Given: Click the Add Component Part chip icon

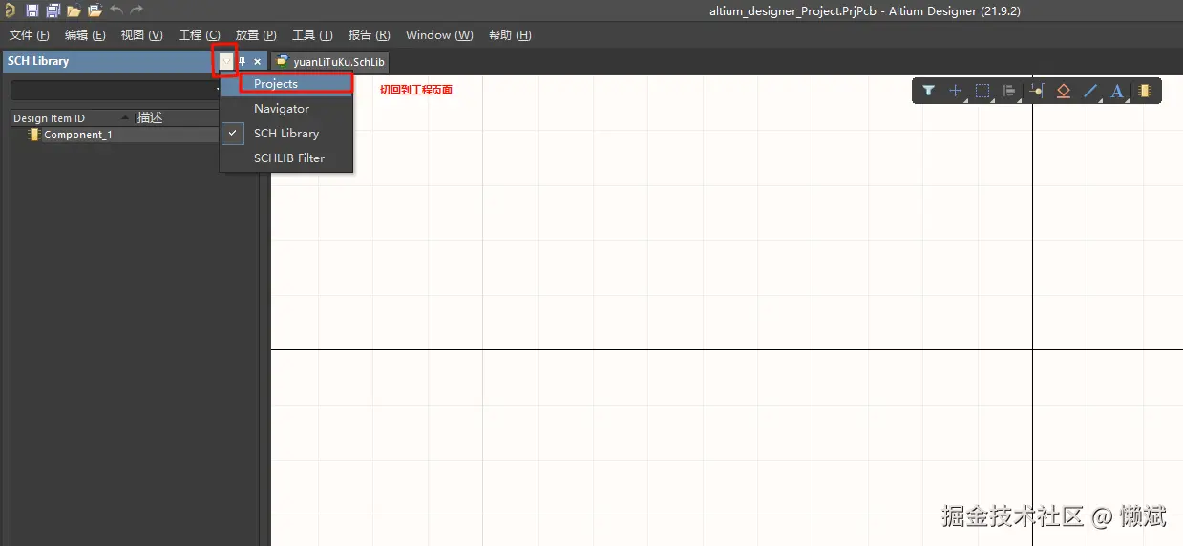Looking at the screenshot, I should 1145,91.
